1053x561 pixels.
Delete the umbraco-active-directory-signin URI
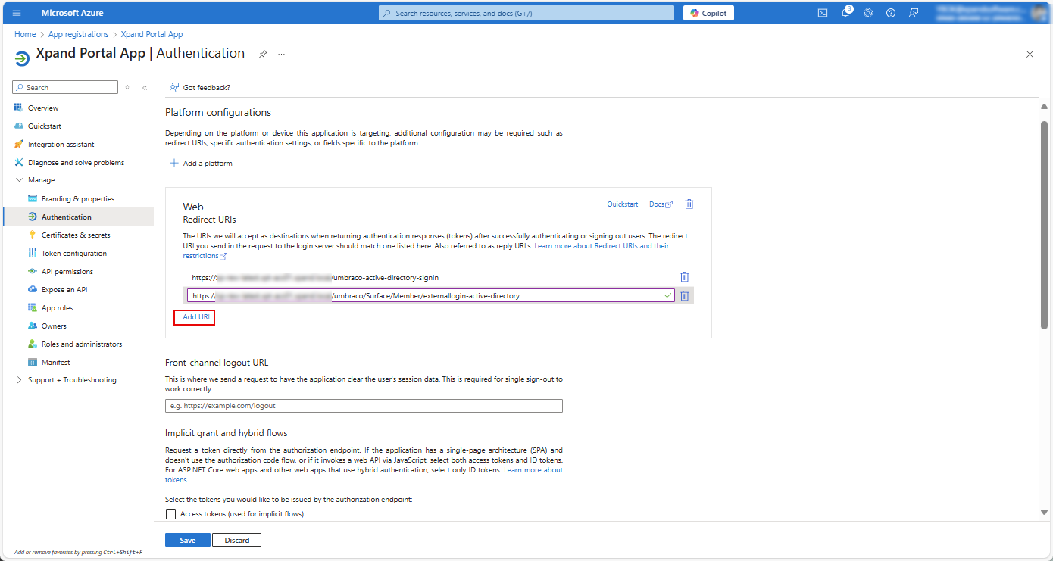pyautogui.click(x=685, y=277)
